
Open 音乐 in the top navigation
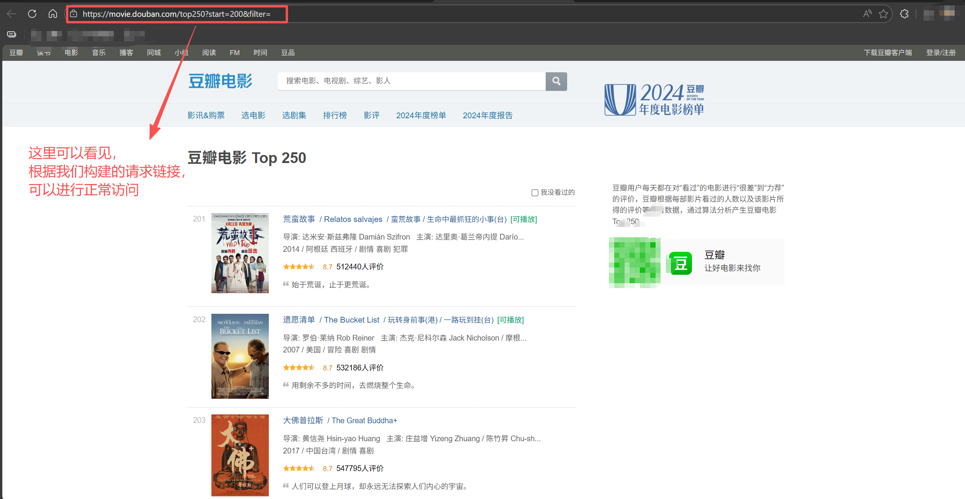coord(99,53)
